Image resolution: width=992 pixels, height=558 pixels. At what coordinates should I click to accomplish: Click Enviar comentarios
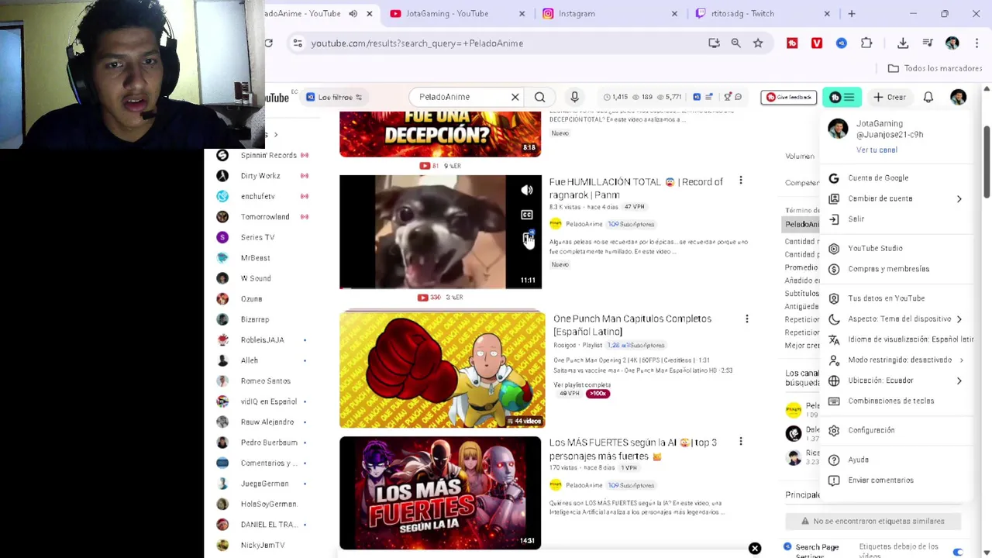point(896,480)
